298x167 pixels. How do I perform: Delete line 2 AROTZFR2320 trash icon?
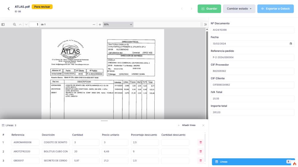(x=201, y=152)
